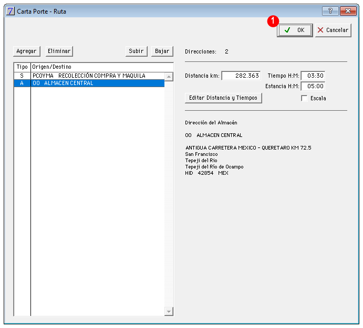This screenshot has height=328, width=363.
Task: Confirm the route with the OK button
Action: pyautogui.click(x=295, y=30)
